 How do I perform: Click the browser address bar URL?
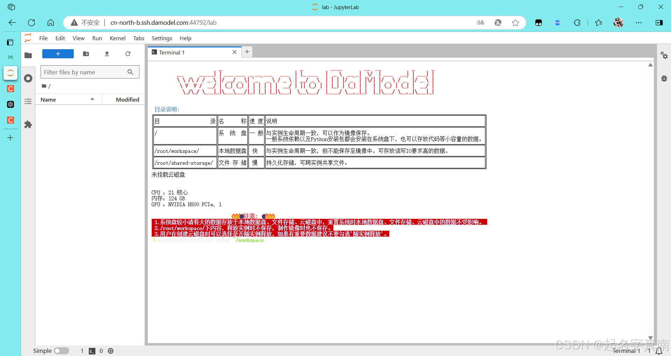[x=164, y=23]
